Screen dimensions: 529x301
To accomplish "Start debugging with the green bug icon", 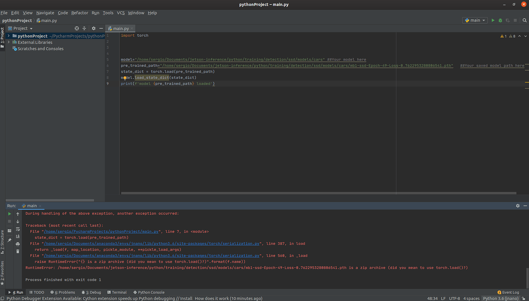I will pos(500,20).
